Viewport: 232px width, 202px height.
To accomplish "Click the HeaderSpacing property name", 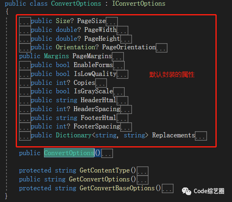I will (97, 109).
